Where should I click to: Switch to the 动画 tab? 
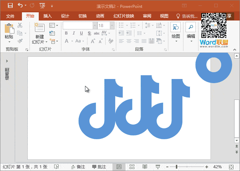(x=100, y=16)
